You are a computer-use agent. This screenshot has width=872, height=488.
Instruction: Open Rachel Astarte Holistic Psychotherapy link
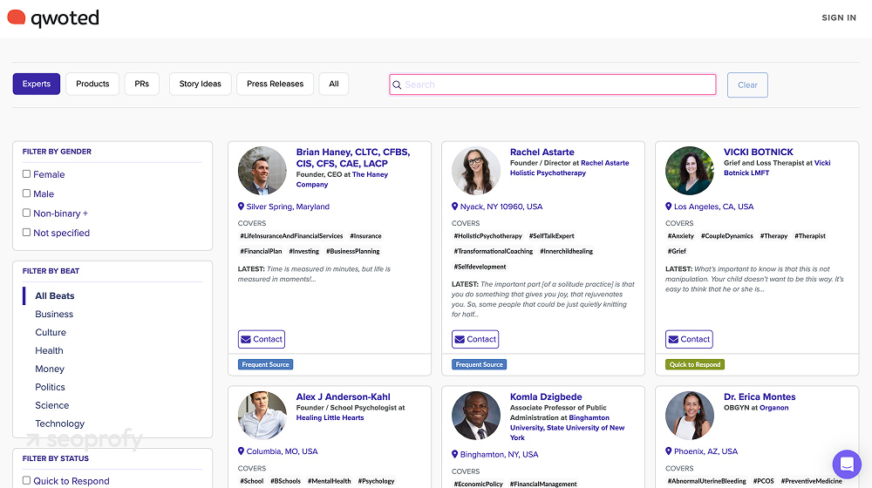(569, 168)
